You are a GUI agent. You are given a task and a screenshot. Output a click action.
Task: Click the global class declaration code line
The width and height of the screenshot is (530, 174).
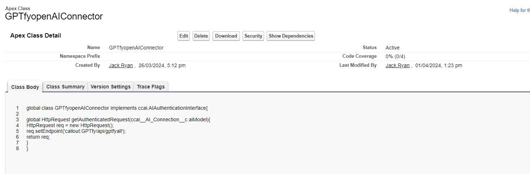117,108
